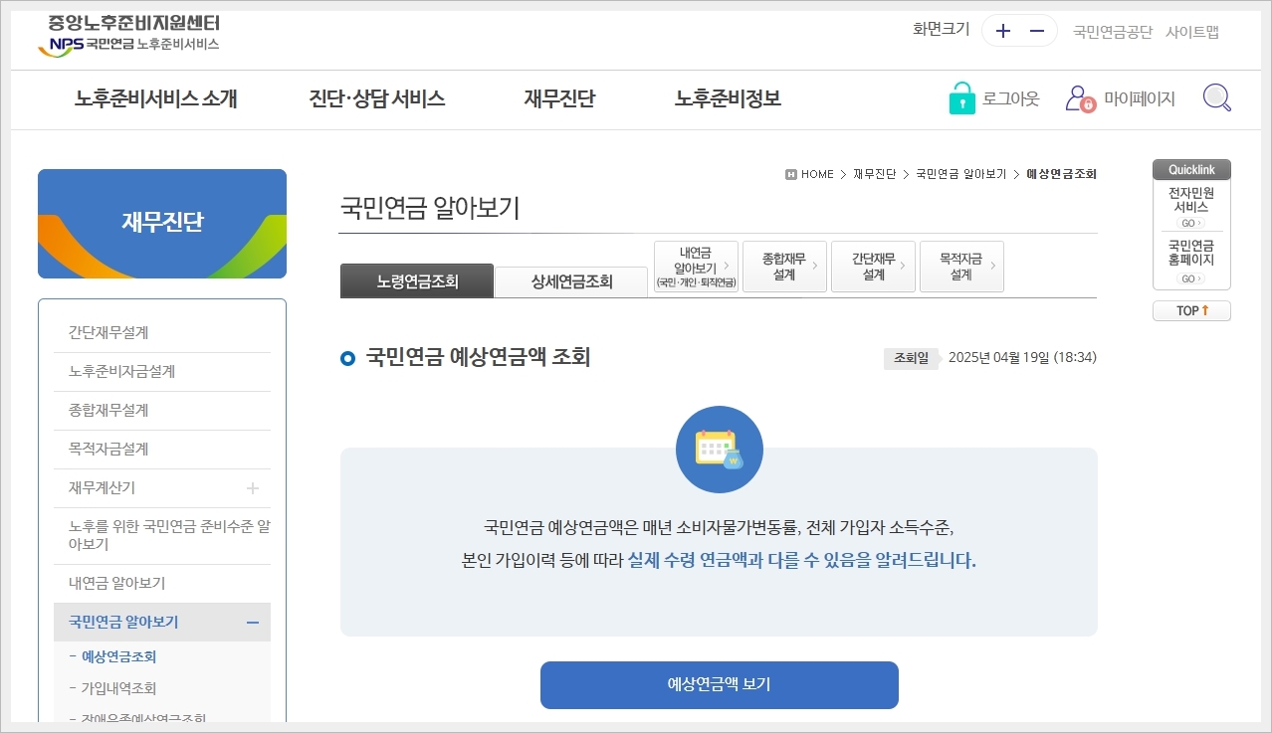Click the 예상연금액 보기 button

tap(720, 685)
